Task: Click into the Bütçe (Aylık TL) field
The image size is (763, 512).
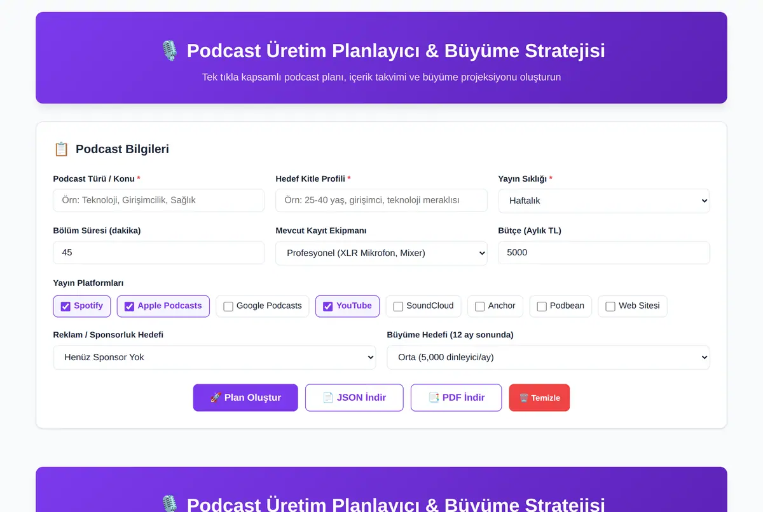Action: tap(604, 253)
